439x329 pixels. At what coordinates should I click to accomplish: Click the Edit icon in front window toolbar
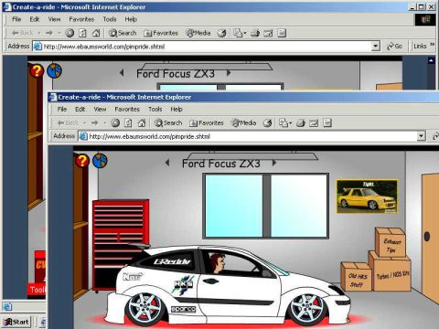click(314, 122)
